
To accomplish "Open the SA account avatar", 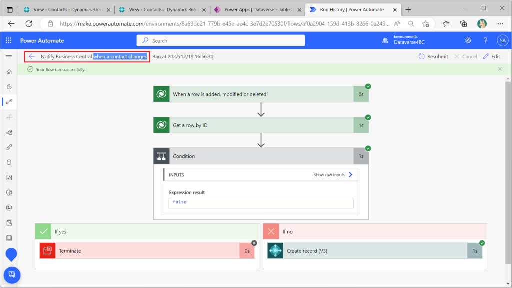I will click(x=503, y=41).
